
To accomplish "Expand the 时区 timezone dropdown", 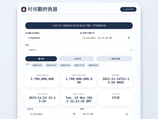I will [79, 50].
